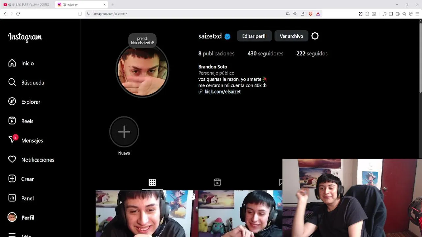Viewport: 422px width, 237px height.
Task: Click the address bar URL
Action: tap(110, 14)
